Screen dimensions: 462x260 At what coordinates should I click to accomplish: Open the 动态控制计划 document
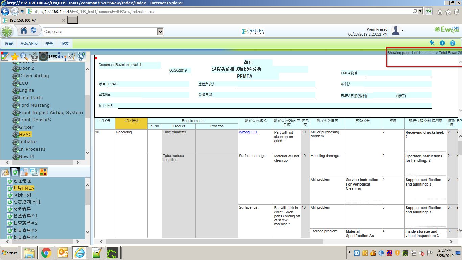tap(26, 202)
